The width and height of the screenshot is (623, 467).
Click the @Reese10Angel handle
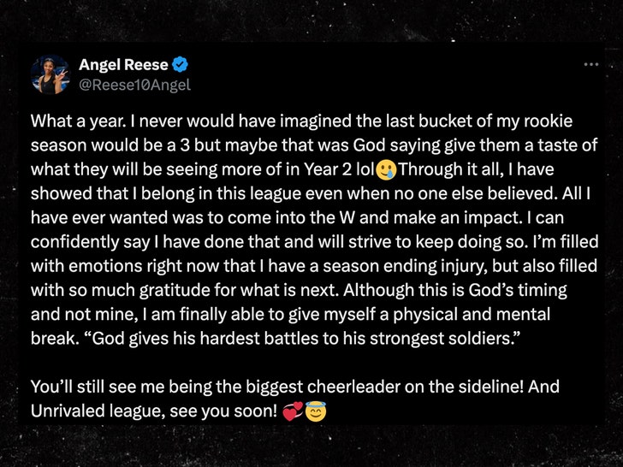click(134, 84)
